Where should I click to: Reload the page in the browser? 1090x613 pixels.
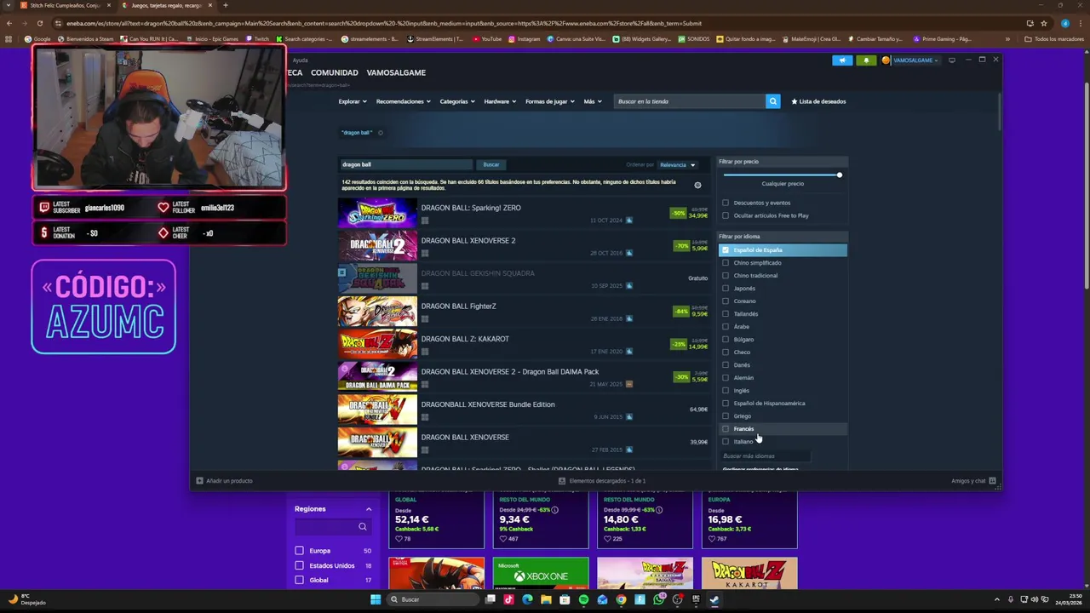pos(39,23)
